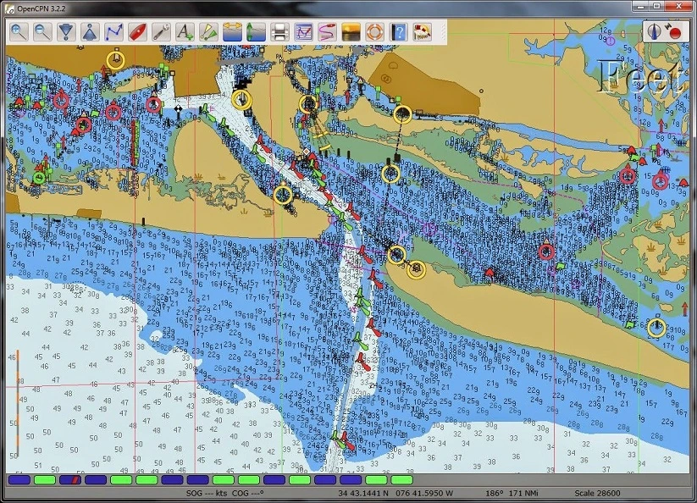Change color scheme with the sunset icon
This screenshot has height=503, width=697.
click(x=351, y=31)
